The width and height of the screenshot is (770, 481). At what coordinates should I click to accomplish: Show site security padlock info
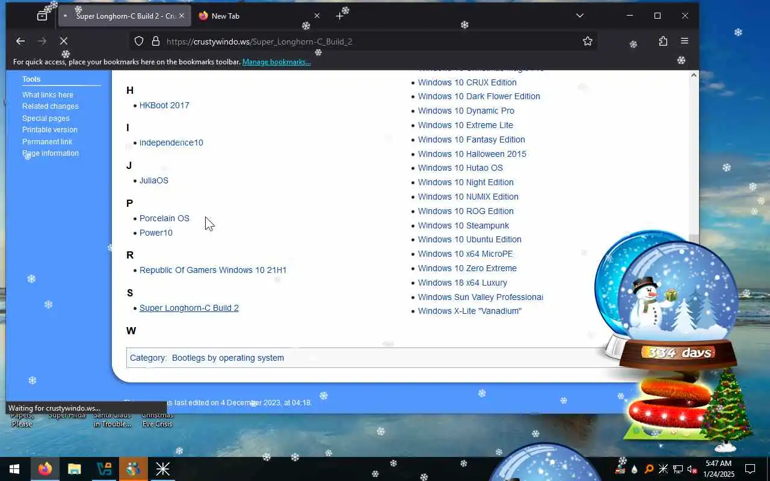156,41
